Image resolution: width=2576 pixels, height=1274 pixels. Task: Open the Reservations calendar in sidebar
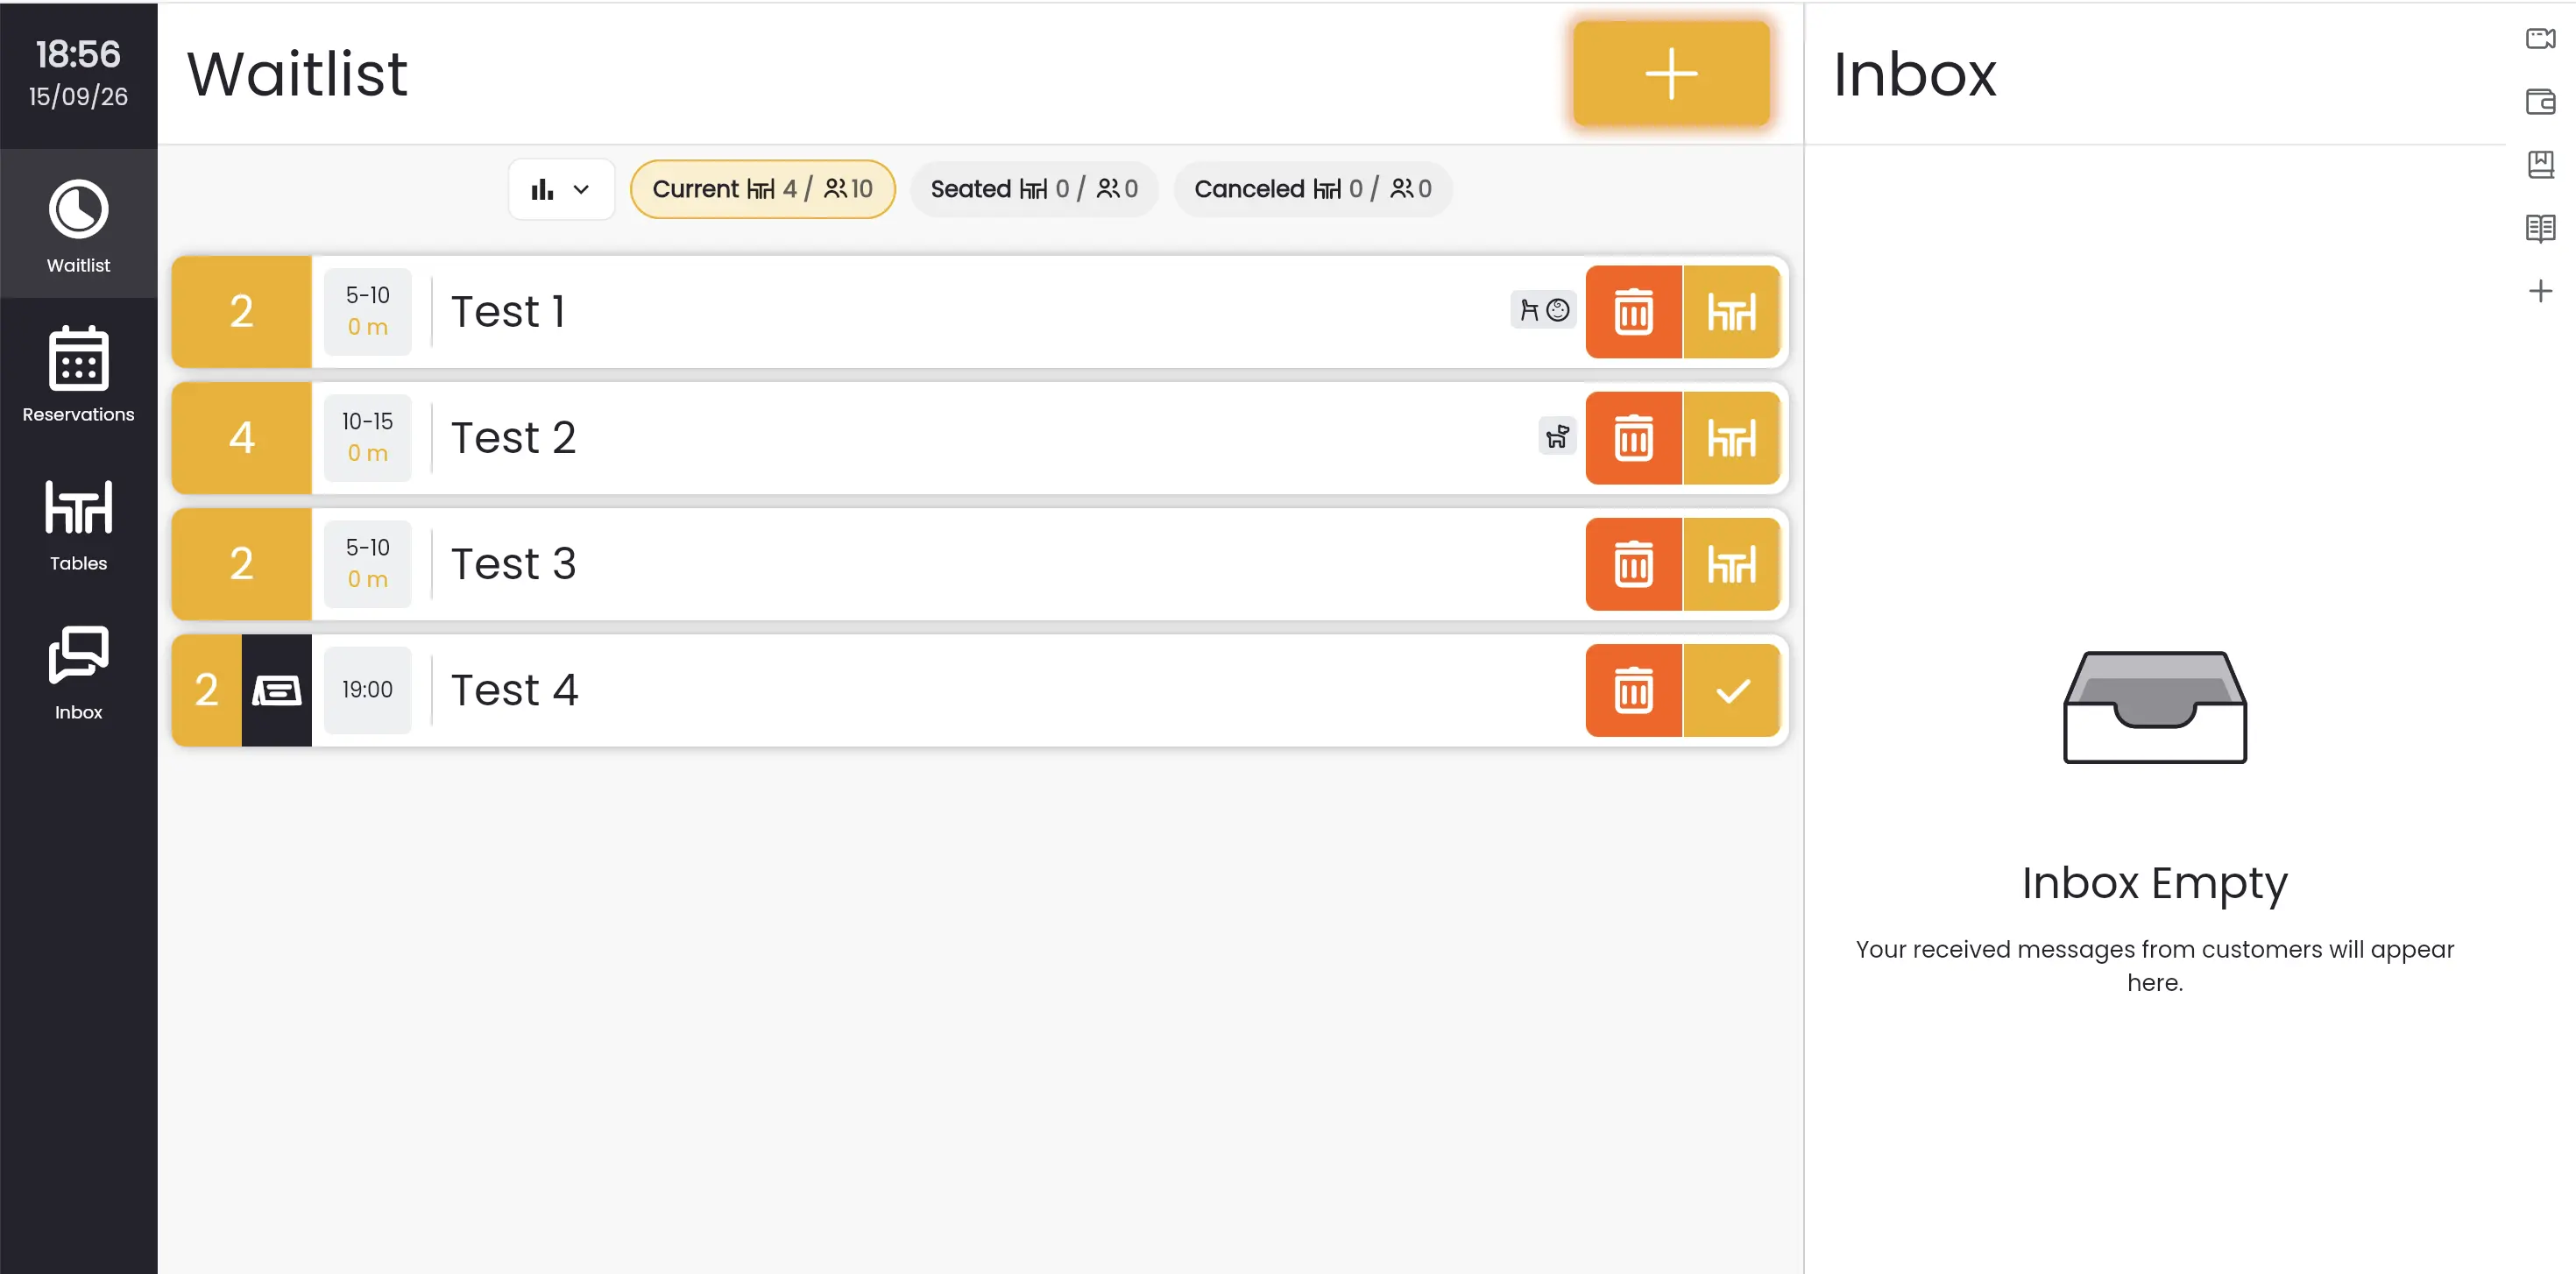coord(78,374)
